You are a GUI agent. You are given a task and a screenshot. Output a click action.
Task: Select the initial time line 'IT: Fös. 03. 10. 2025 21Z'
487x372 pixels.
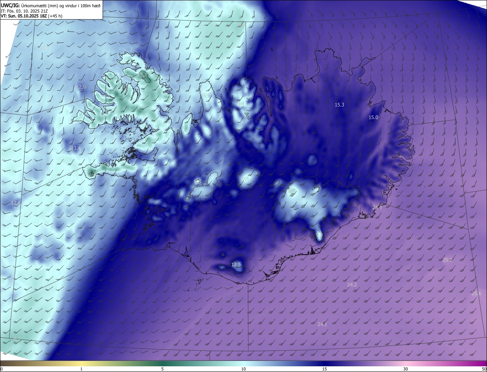point(25,11)
